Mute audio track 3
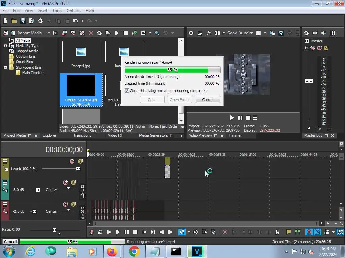The height and width of the screenshot is (258, 345). pyautogui.click(x=65, y=204)
